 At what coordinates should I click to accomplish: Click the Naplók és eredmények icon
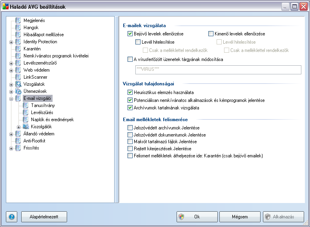(x=26, y=120)
